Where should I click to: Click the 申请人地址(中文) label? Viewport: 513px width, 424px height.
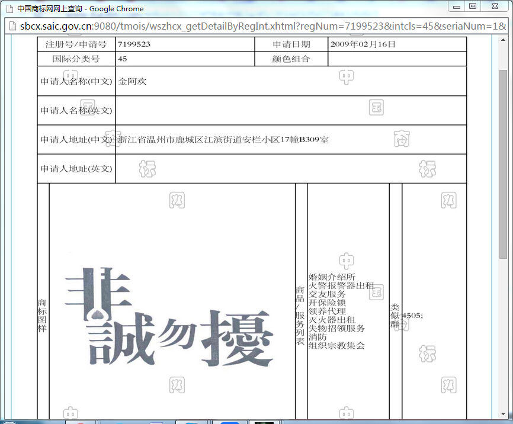[76, 140]
